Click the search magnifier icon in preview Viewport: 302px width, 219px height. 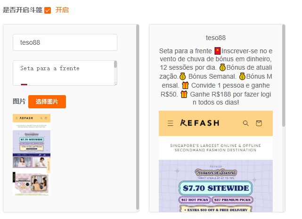246,123
